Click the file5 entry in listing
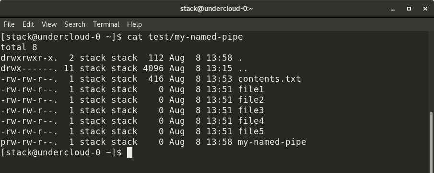The height and width of the screenshot is (173, 434). (251, 131)
